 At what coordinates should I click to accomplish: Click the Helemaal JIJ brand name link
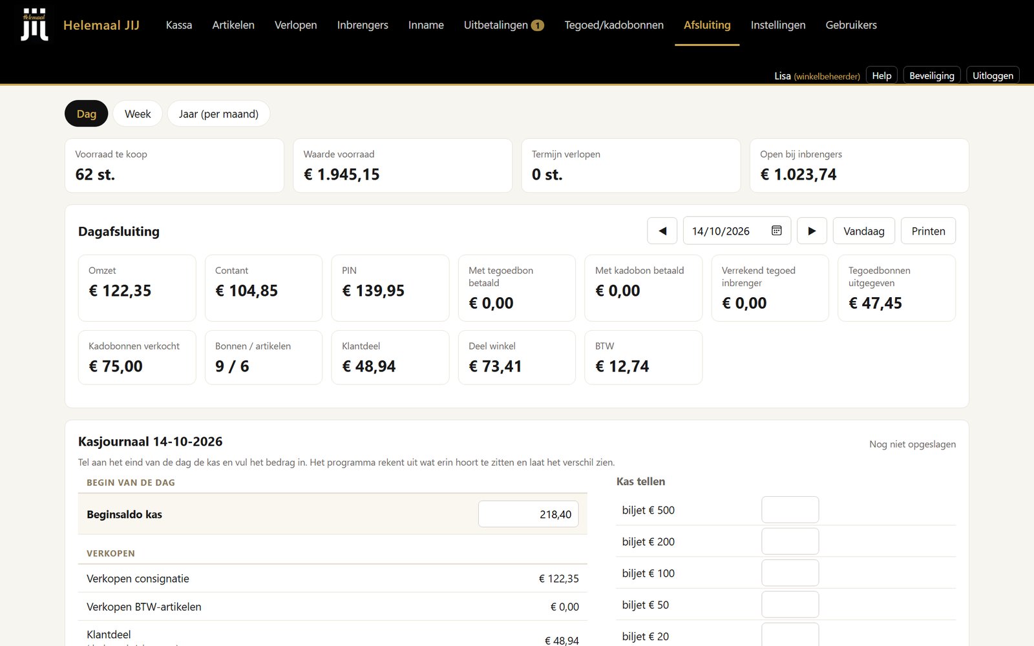click(x=101, y=25)
